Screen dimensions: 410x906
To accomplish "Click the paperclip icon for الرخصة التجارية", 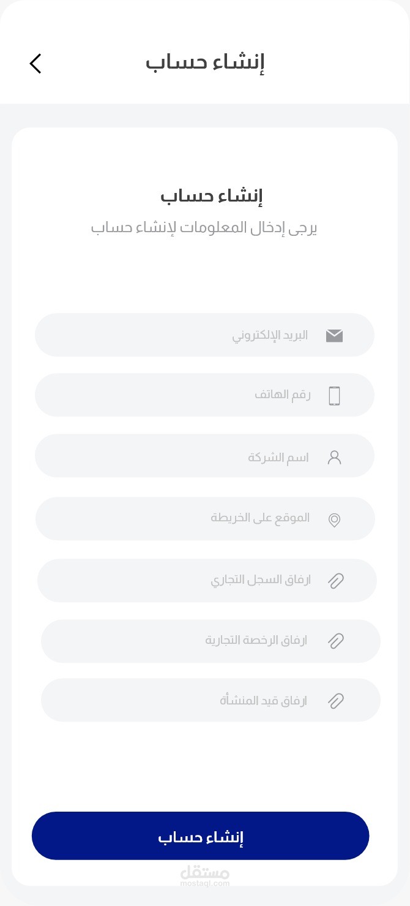I will point(336,641).
